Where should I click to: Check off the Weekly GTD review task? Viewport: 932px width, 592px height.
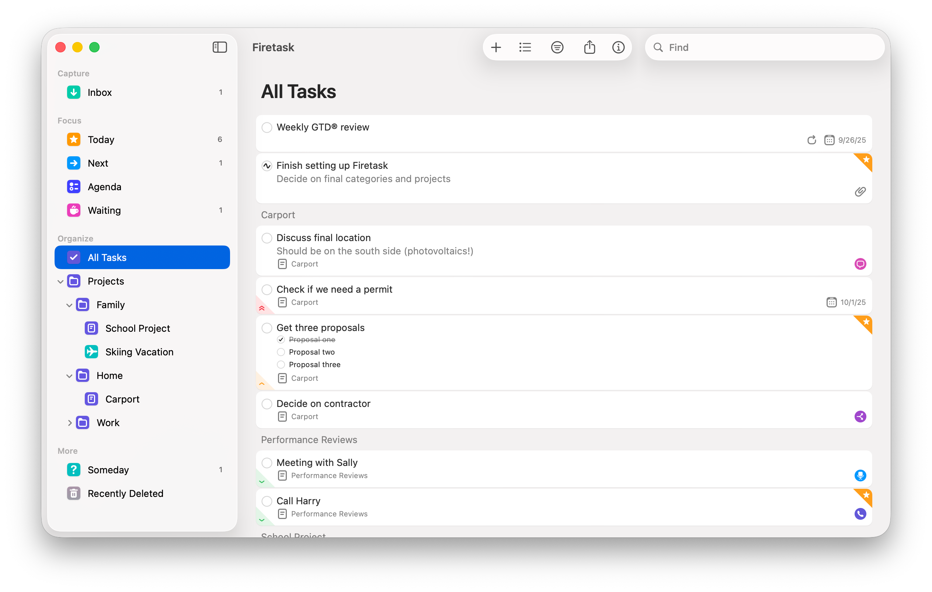pos(267,127)
